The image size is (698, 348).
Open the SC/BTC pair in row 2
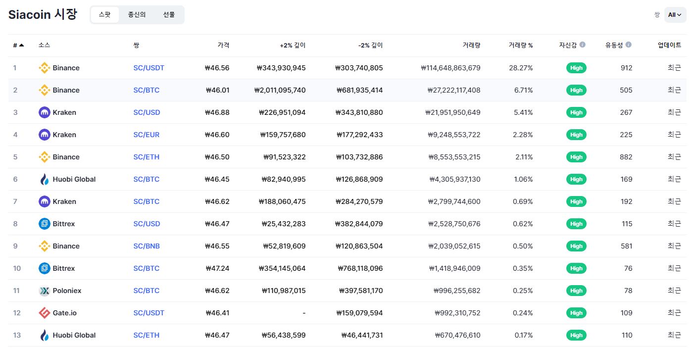[x=147, y=90]
